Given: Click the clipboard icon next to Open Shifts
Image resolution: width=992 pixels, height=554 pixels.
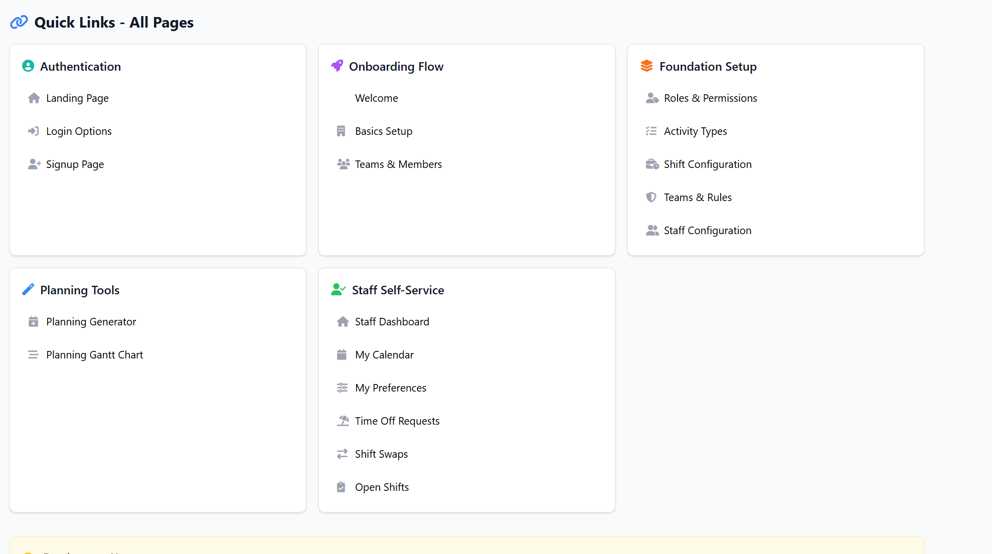Looking at the screenshot, I should tap(341, 487).
